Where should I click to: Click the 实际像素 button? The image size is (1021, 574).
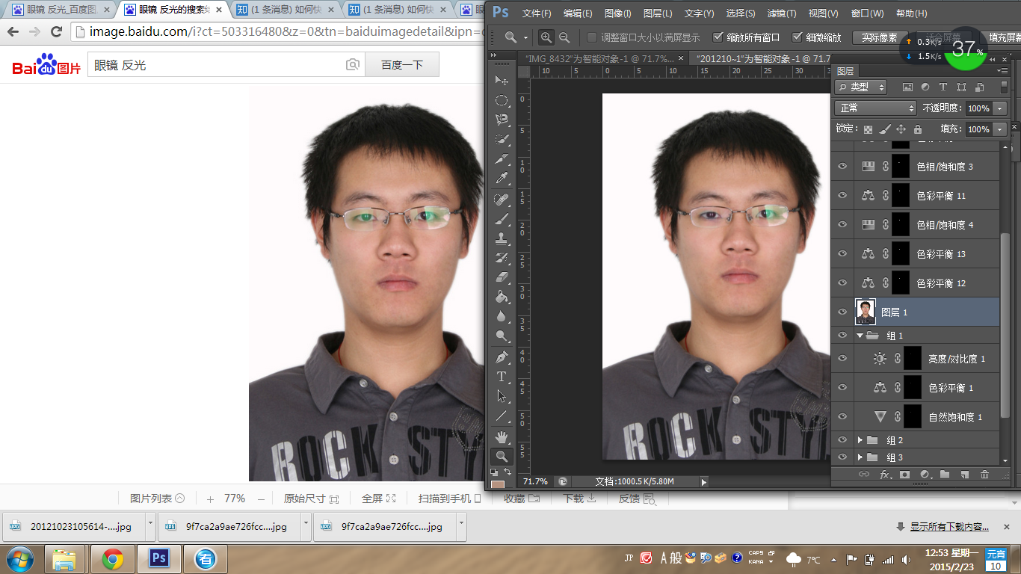tap(880, 37)
